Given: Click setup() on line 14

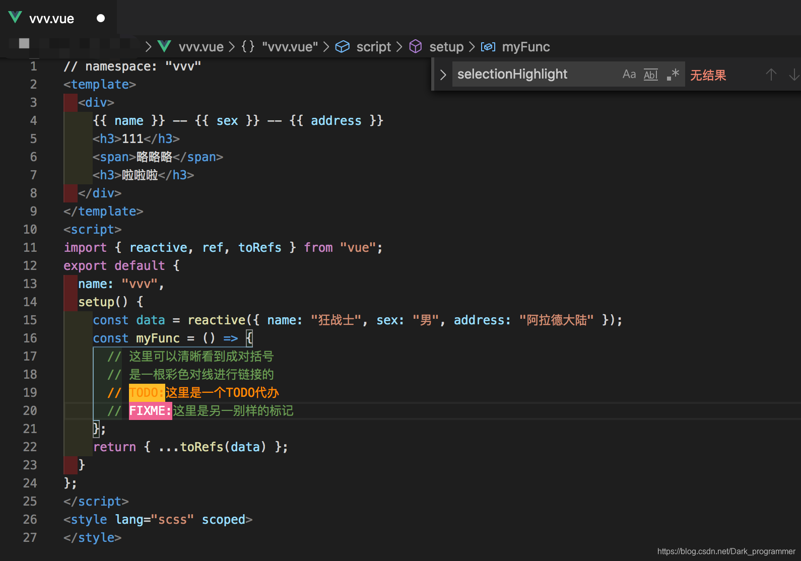Looking at the screenshot, I should pos(103,302).
